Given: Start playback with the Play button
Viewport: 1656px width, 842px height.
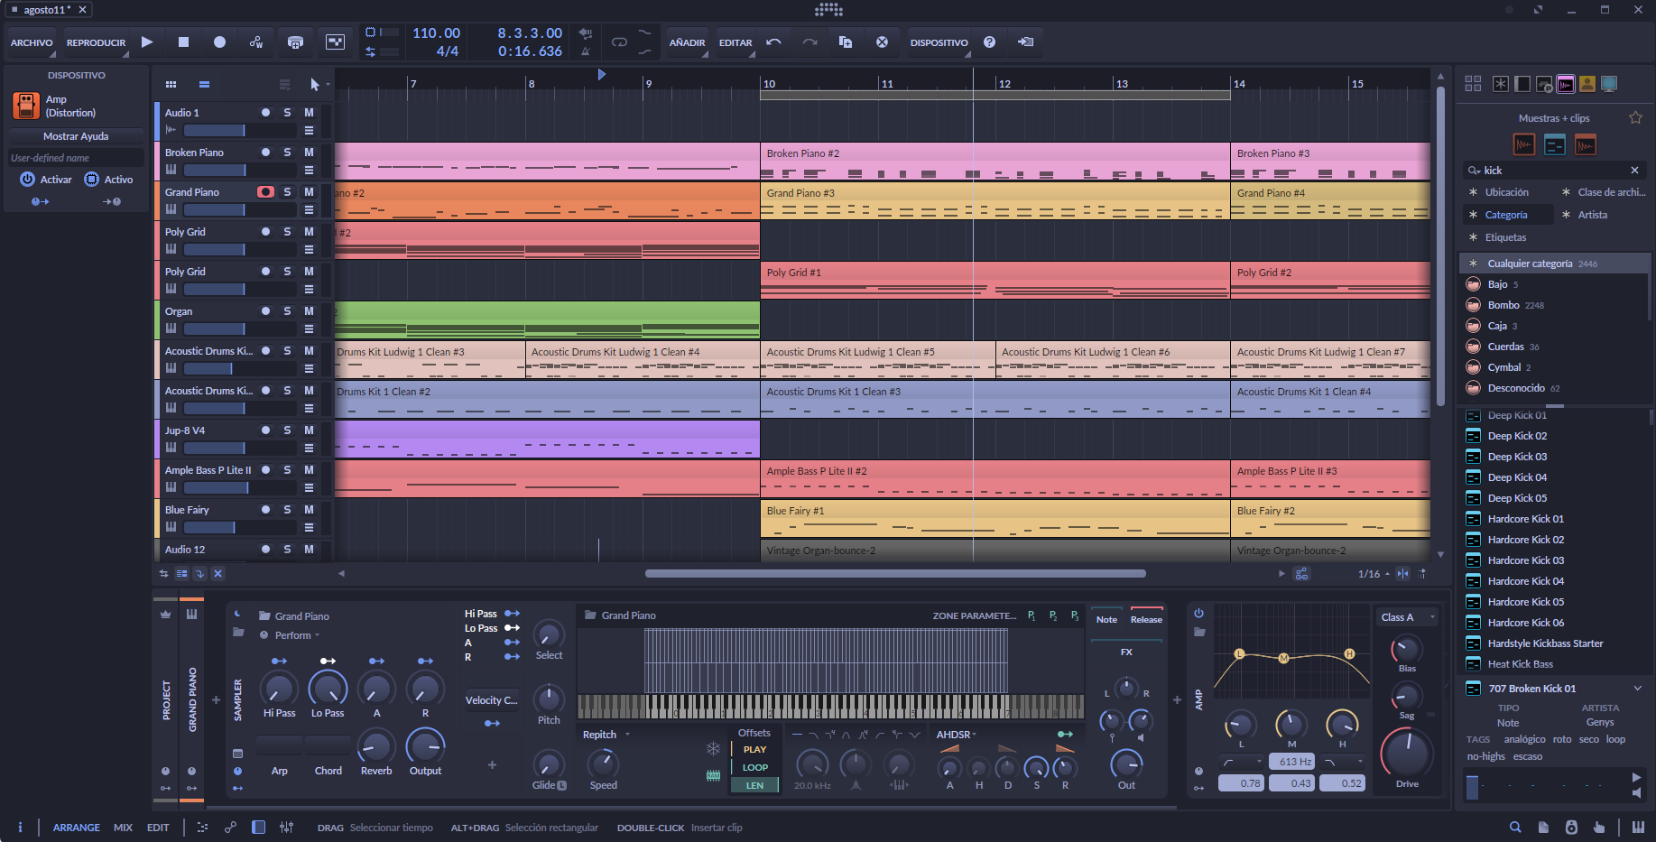Looking at the screenshot, I should (147, 42).
